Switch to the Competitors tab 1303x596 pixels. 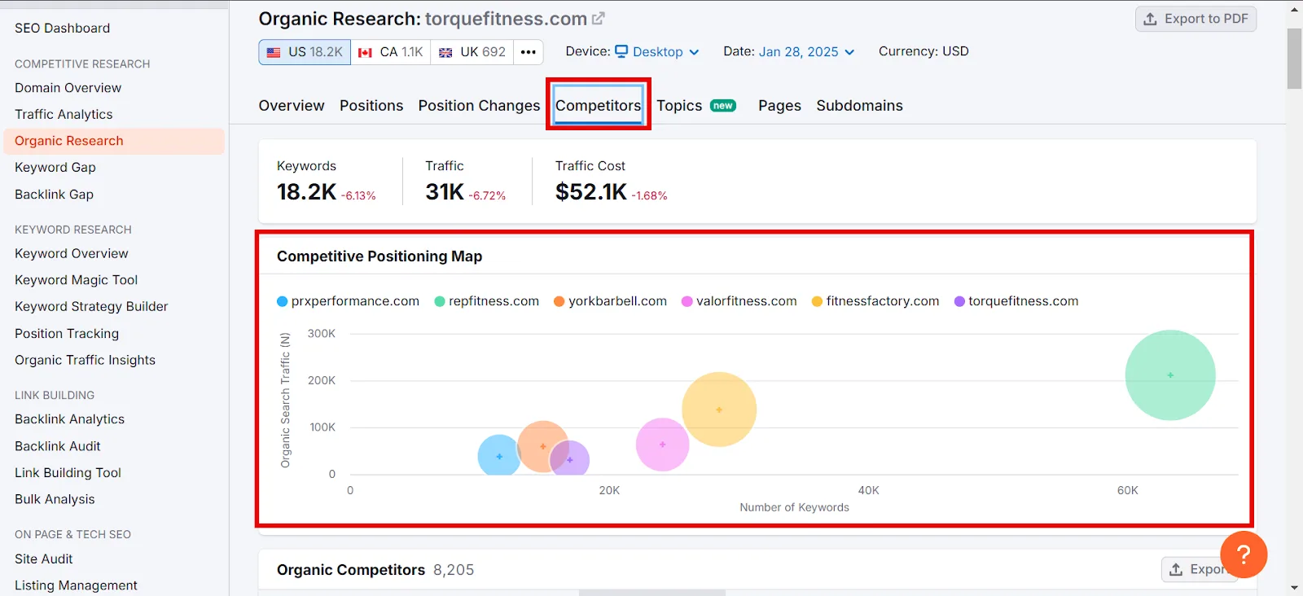pyautogui.click(x=599, y=106)
